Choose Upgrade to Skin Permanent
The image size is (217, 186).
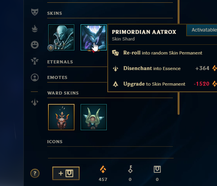(162, 84)
